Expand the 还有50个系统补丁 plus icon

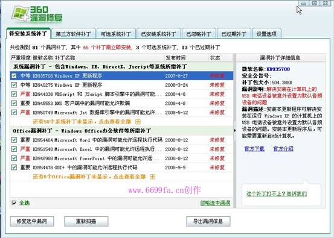[138, 122]
